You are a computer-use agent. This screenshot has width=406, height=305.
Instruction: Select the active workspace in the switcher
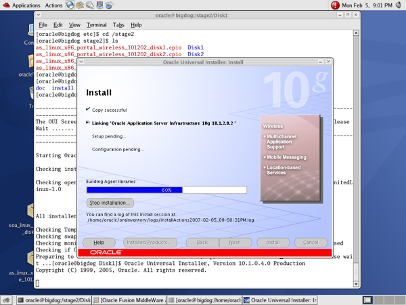pyautogui.click(x=367, y=300)
